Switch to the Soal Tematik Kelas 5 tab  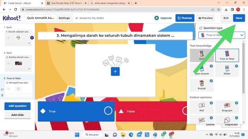click(x=67, y=3)
